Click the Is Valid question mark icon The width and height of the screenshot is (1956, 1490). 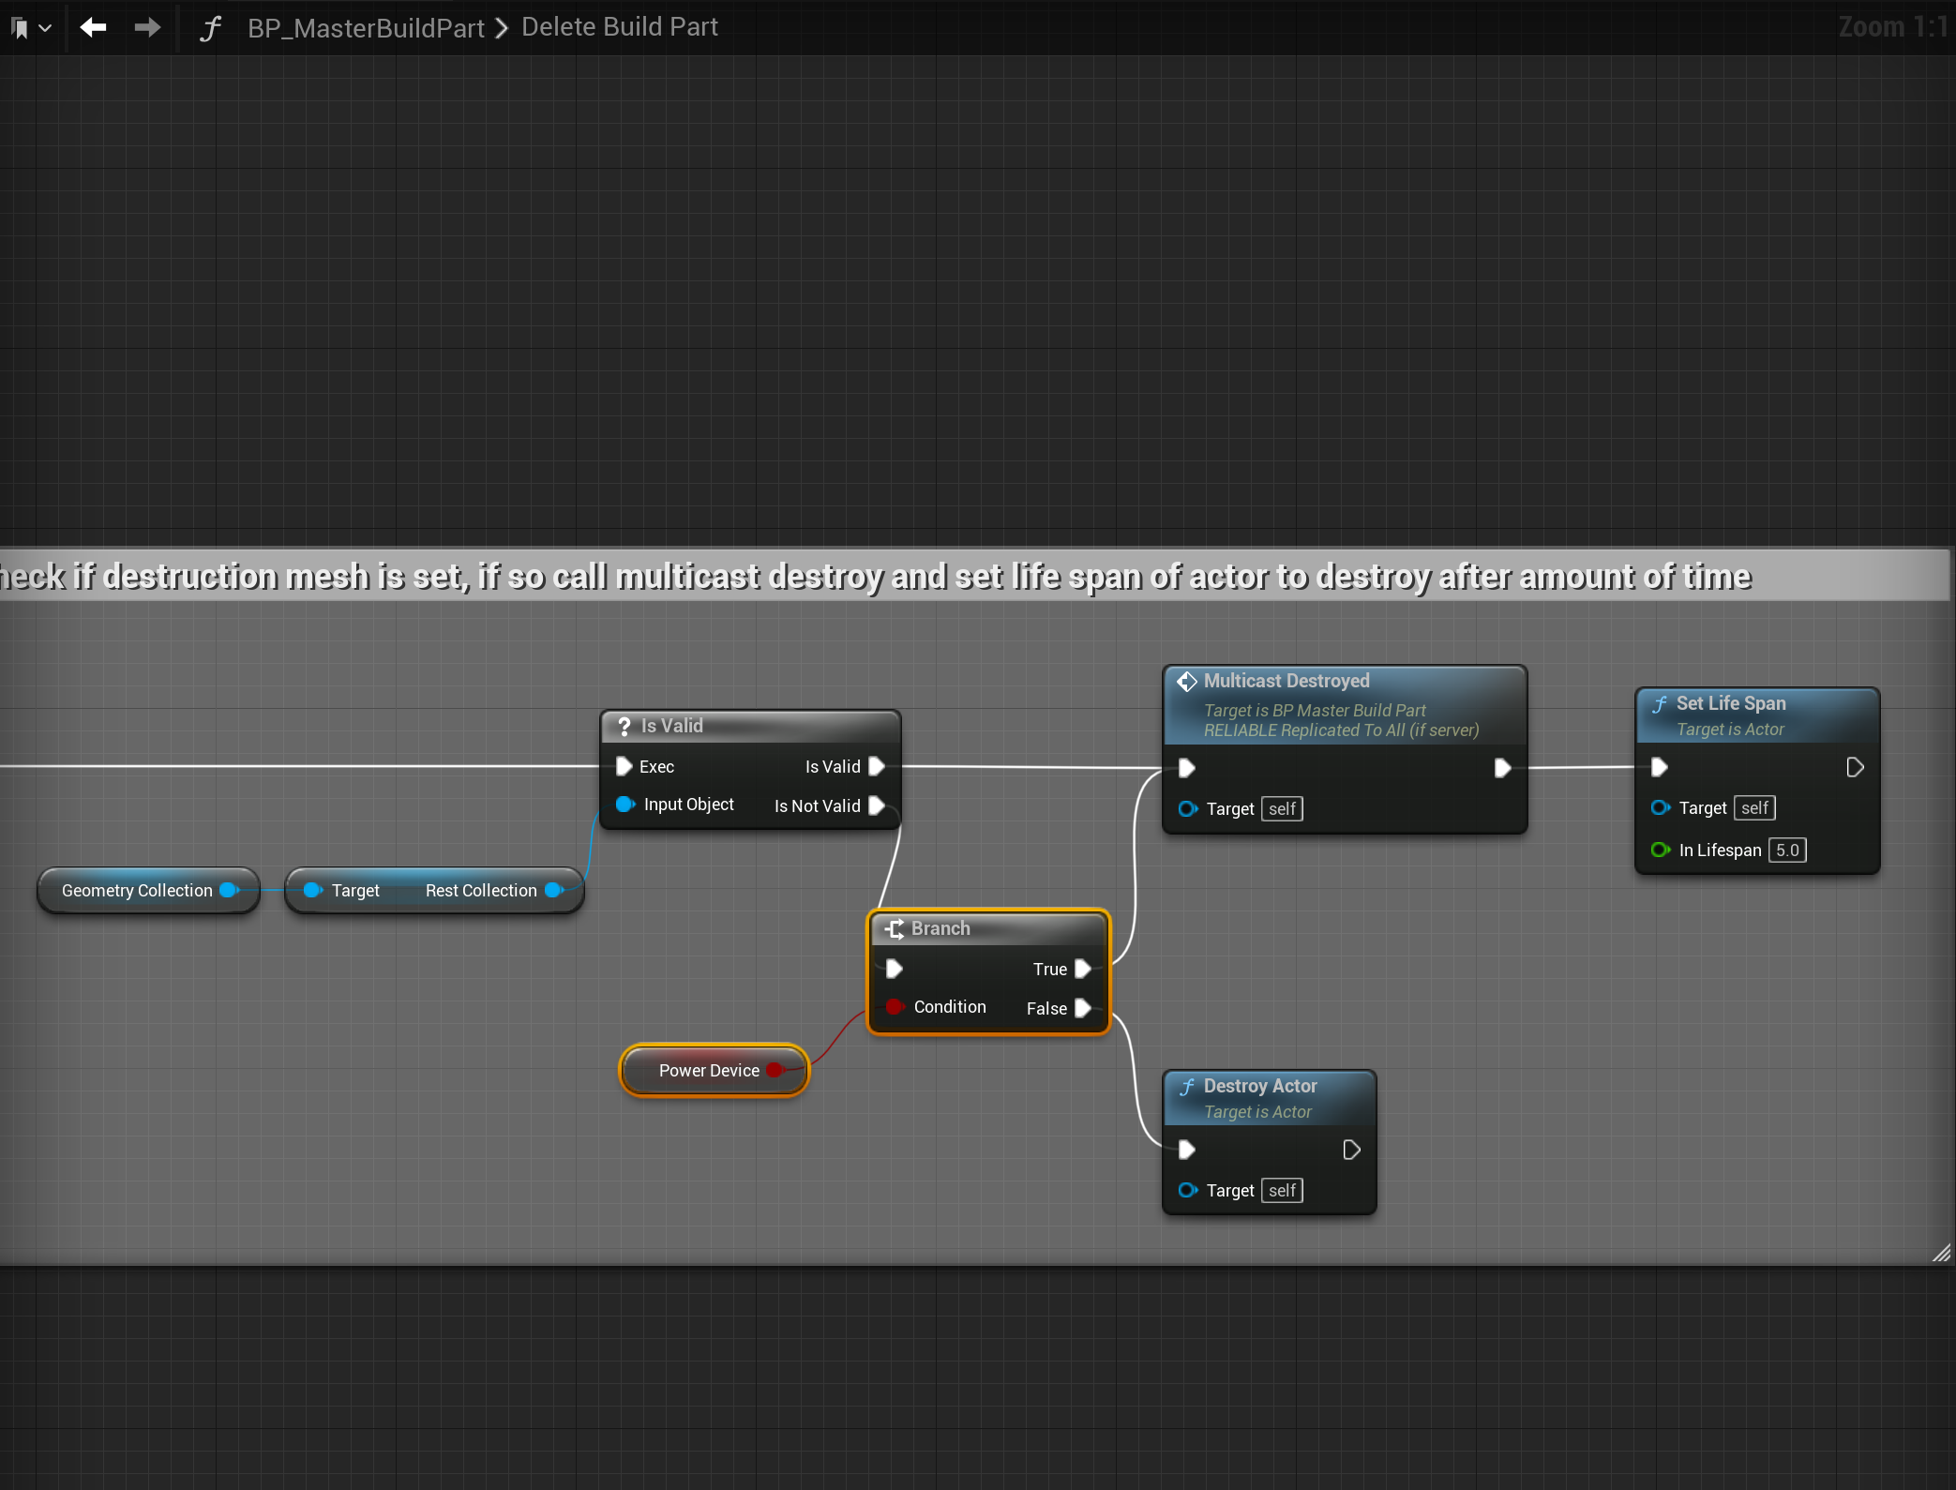pyautogui.click(x=624, y=726)
